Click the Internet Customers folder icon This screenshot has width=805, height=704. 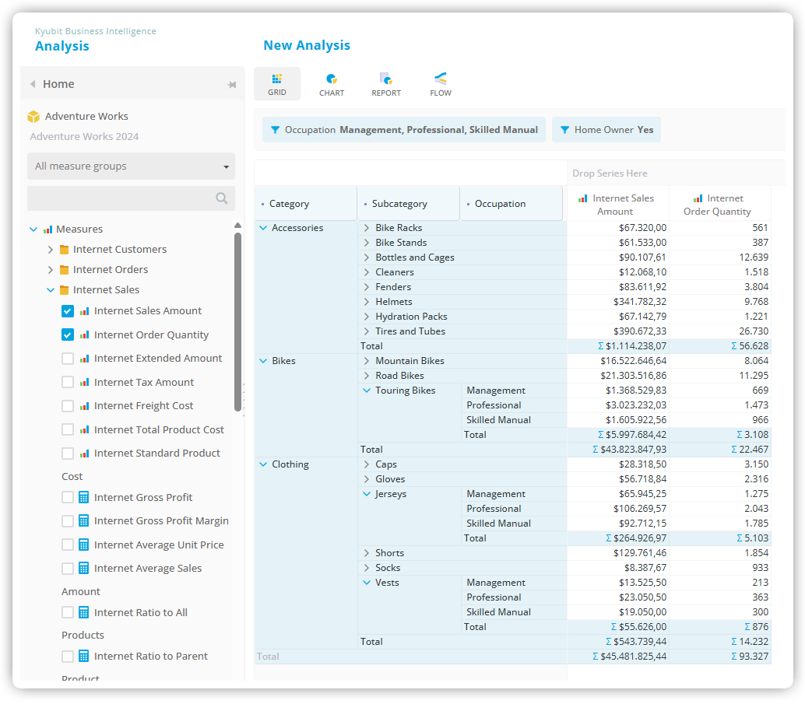pyautogui.click(x=64, y=250)
